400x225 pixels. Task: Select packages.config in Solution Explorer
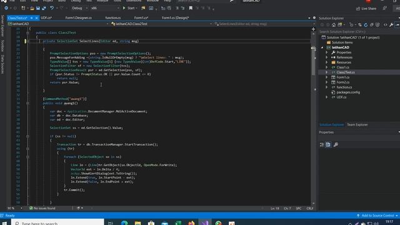point(348,92)
